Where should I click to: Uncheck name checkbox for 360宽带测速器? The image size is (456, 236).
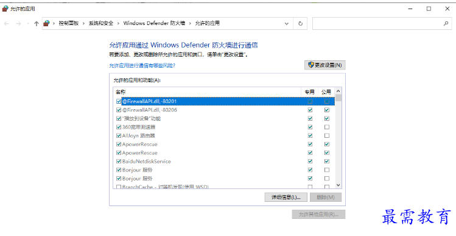[119, 127]
